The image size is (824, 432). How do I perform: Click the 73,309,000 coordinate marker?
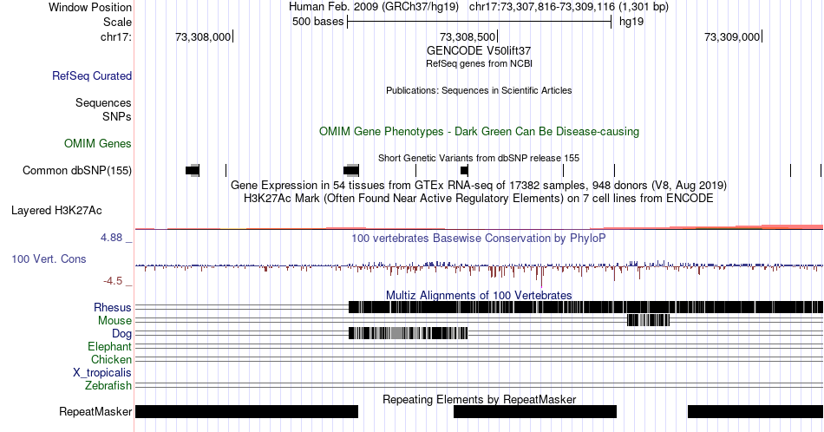[732, 36]
